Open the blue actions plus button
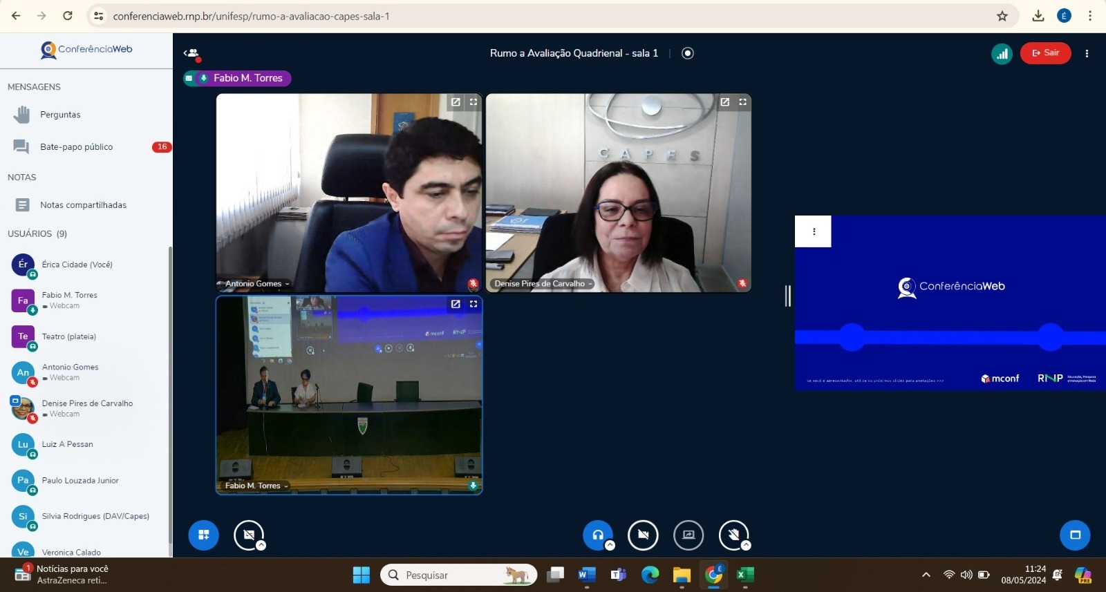This screenshot has height=592, width=1106. click(x=203, y=535)
